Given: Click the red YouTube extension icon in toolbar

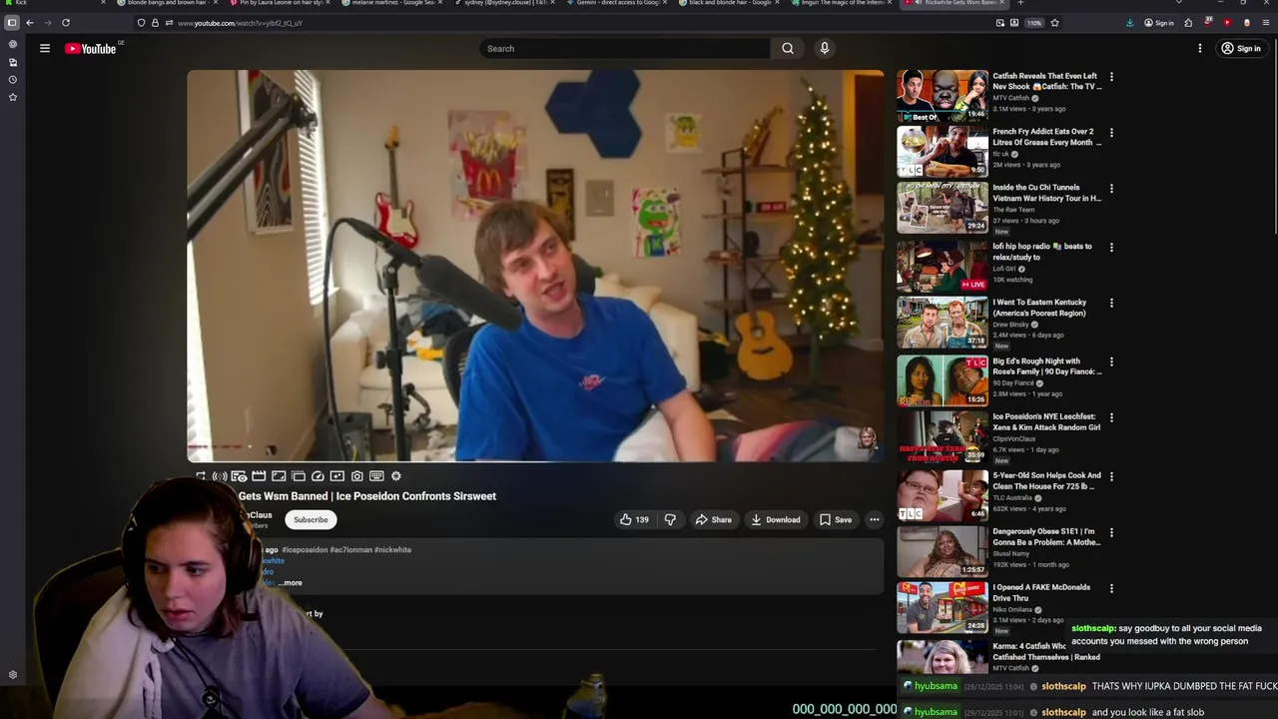Looking at the screenshot, I should tap(1227, 22).
